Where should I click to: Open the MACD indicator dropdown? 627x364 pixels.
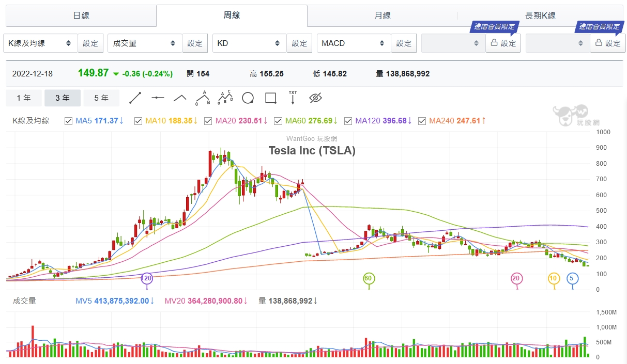pyautogui.click(x=354, y=43)
